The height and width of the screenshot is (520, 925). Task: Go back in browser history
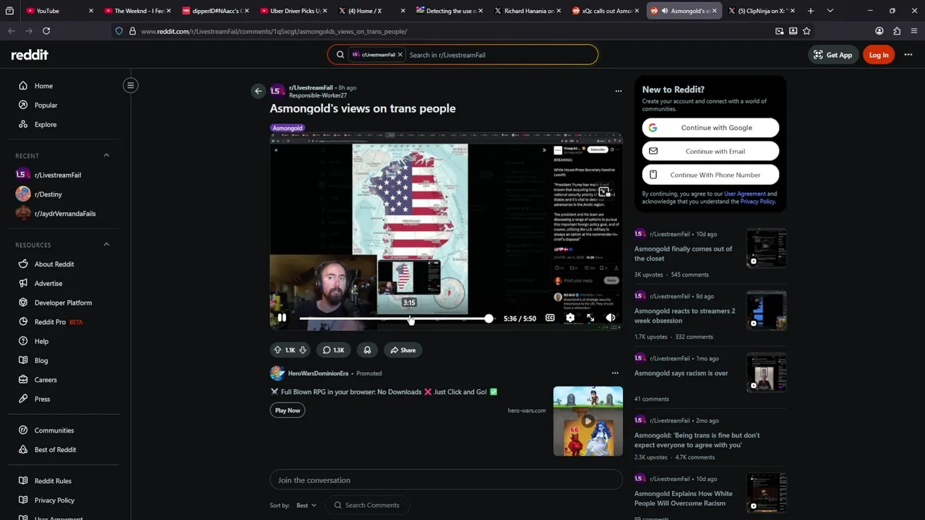point(12,31)
